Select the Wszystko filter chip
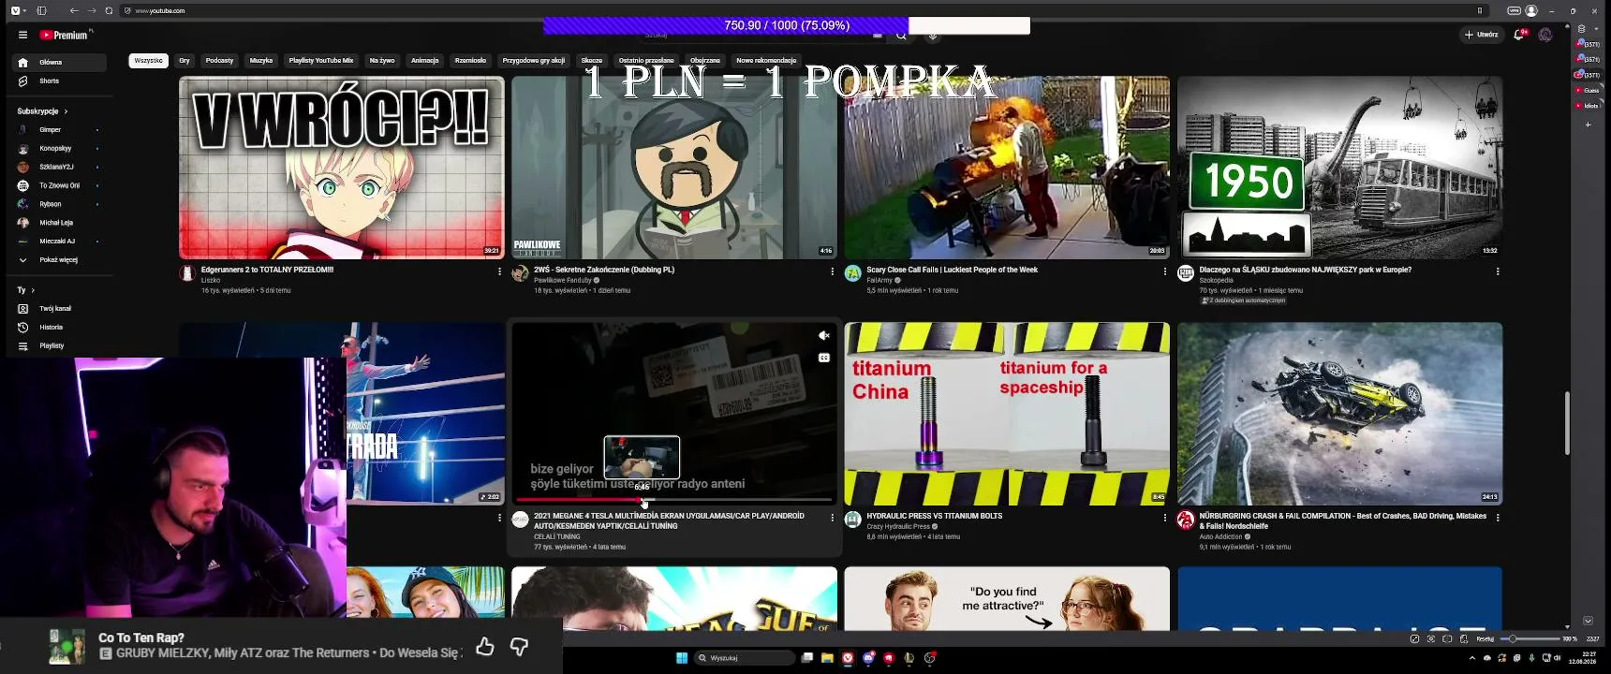This screenshot has width=1611, height=674. (148, 60)
